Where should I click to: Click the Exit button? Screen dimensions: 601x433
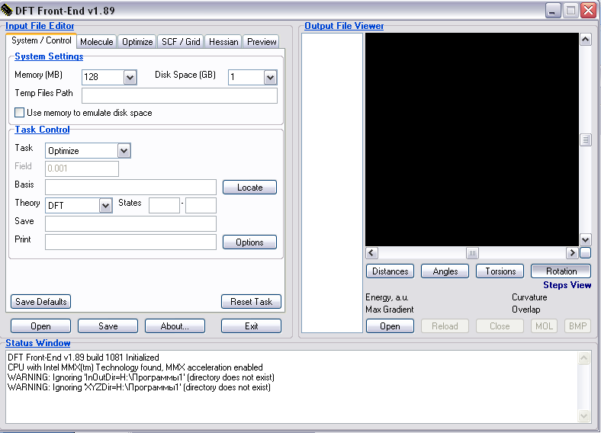pyautogui.click(x=251, y=326)
